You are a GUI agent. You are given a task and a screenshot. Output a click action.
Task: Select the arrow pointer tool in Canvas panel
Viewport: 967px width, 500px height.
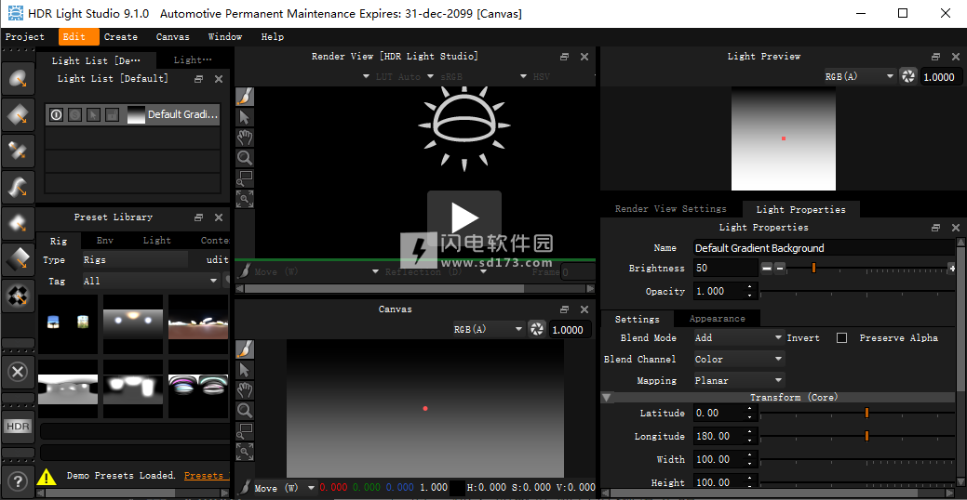(245, 370)
